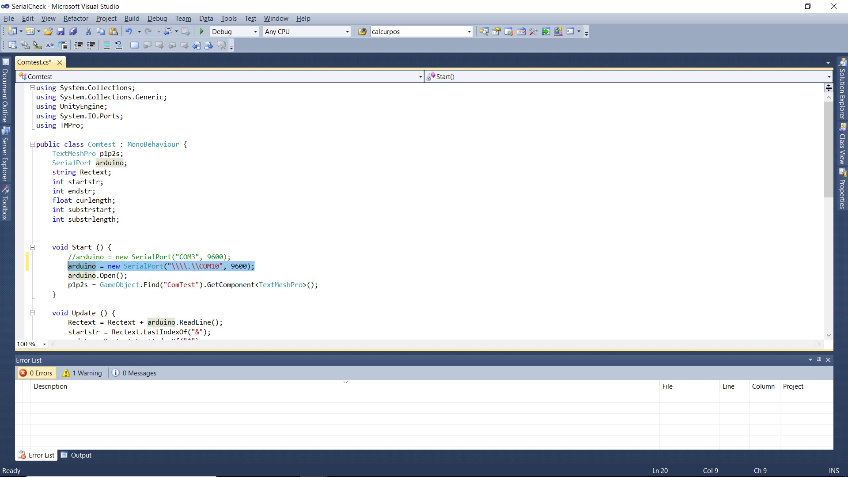The width and height of the screenshot is (848, 477).
Task: Switch to the Output tab
Action: [76, 455]
